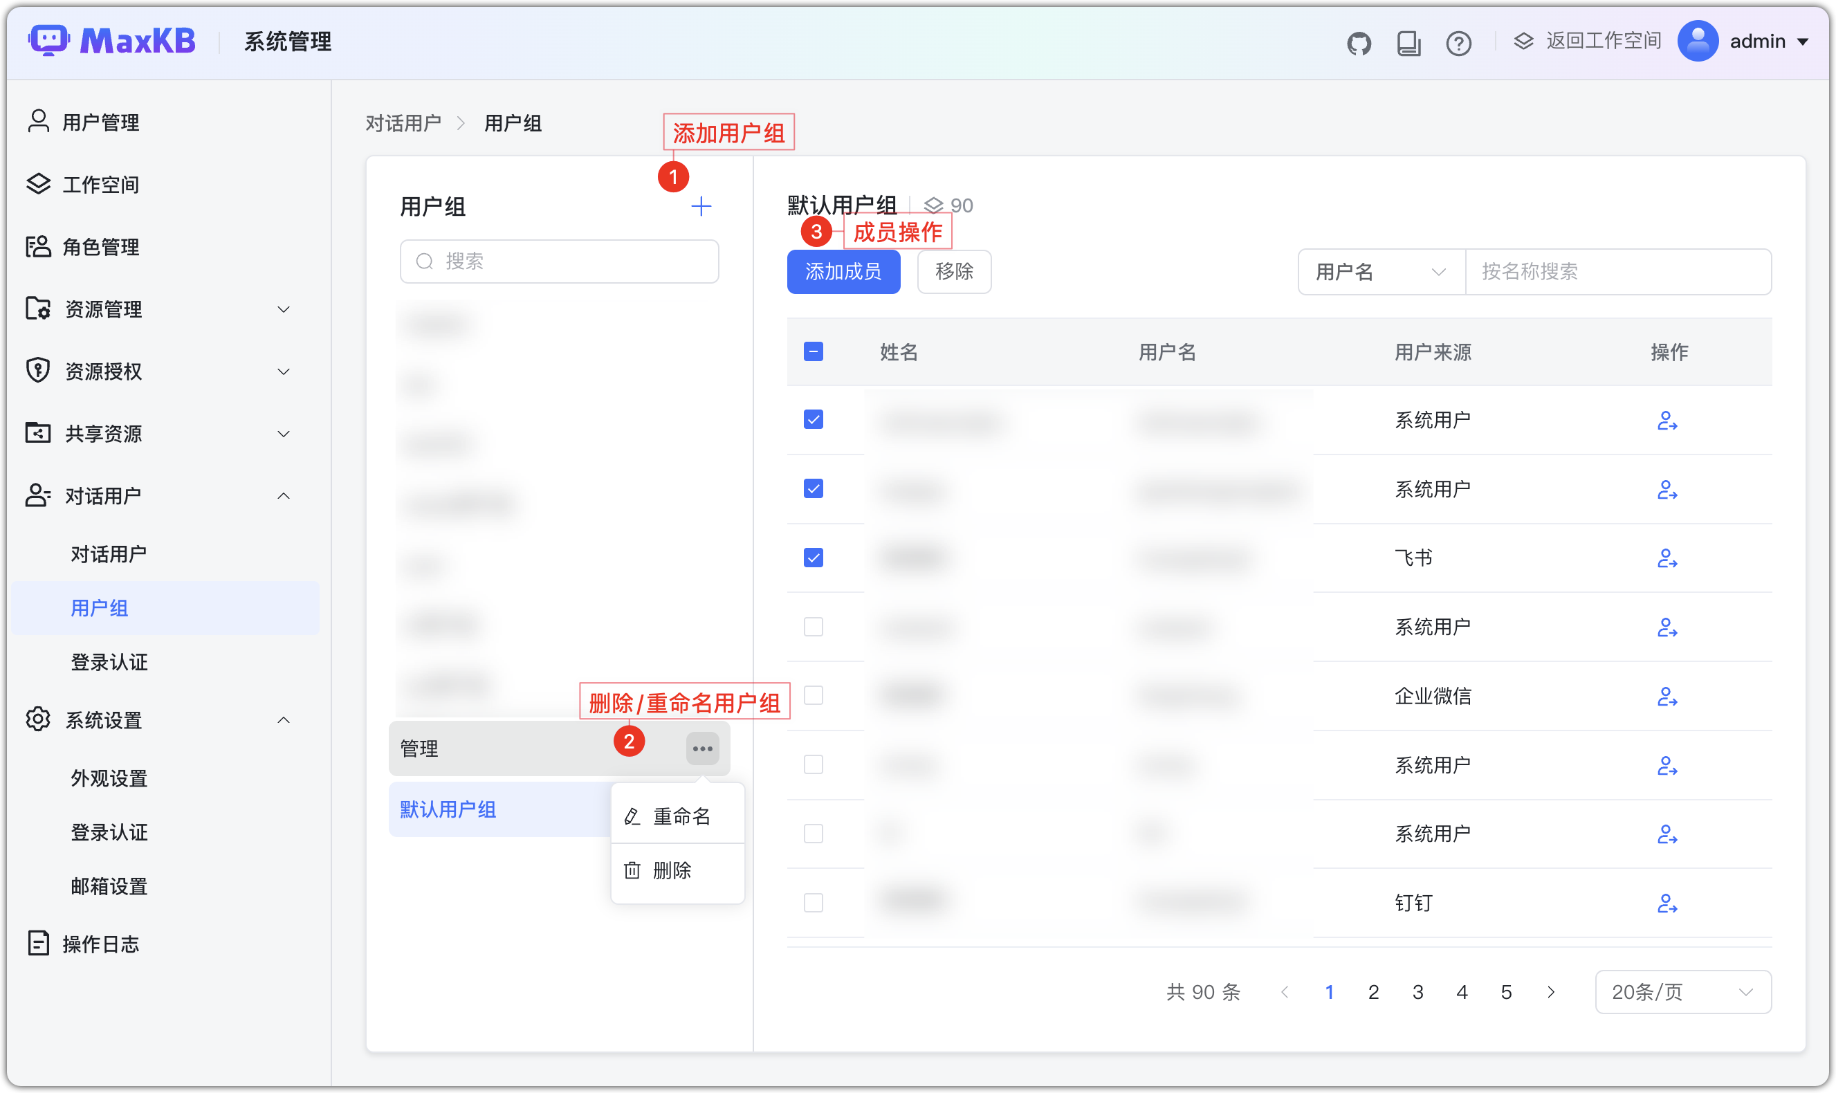Open the more options icon beside 管理 group

pyautogui.click(x=702, y=748)
